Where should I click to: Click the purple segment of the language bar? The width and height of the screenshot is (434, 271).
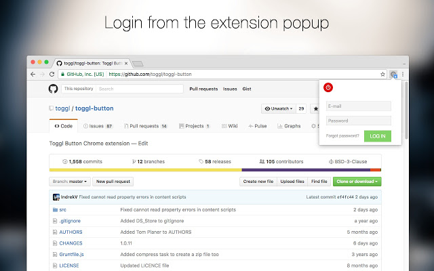tap(306, 170)
